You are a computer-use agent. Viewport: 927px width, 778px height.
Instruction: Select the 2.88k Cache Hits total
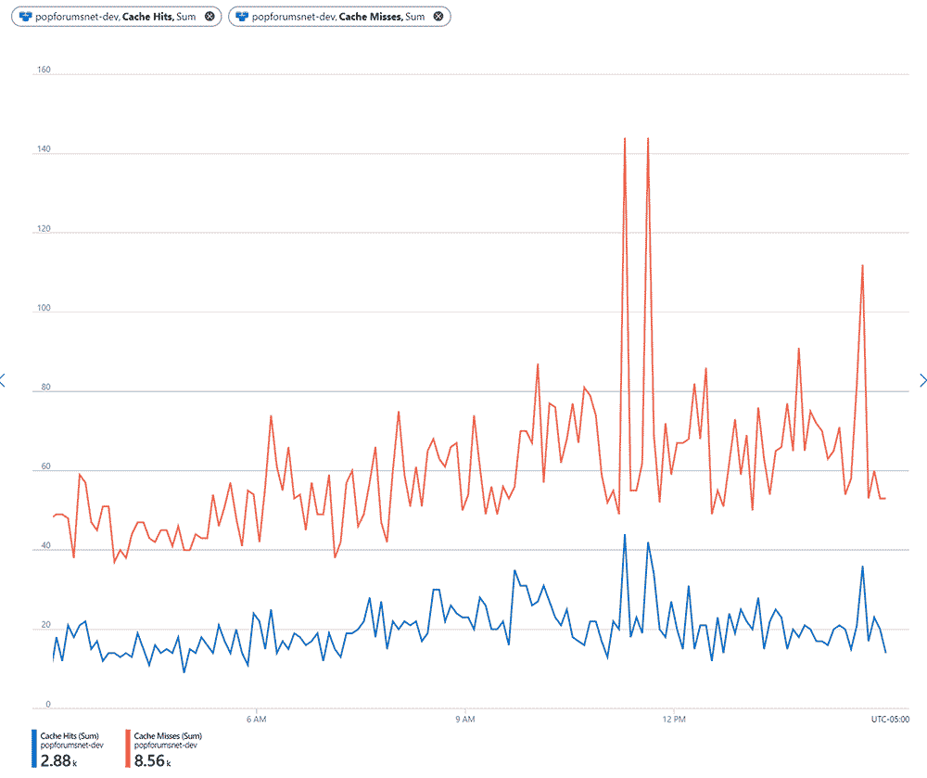point(59,760)
